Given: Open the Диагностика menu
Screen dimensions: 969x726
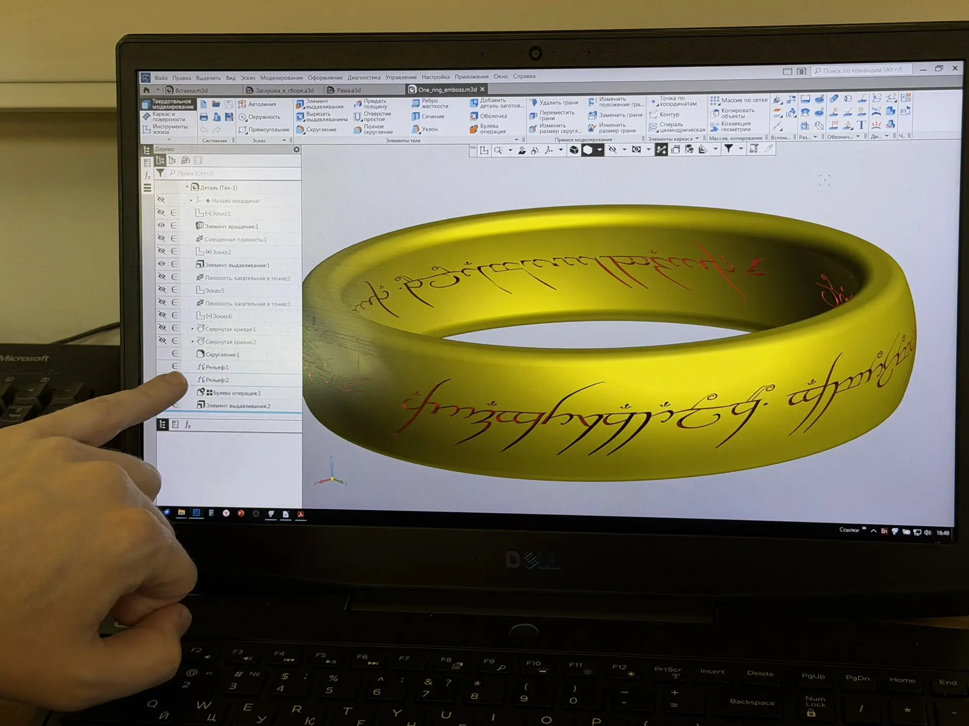Looking at the screenshot, I should pos(364,77).
